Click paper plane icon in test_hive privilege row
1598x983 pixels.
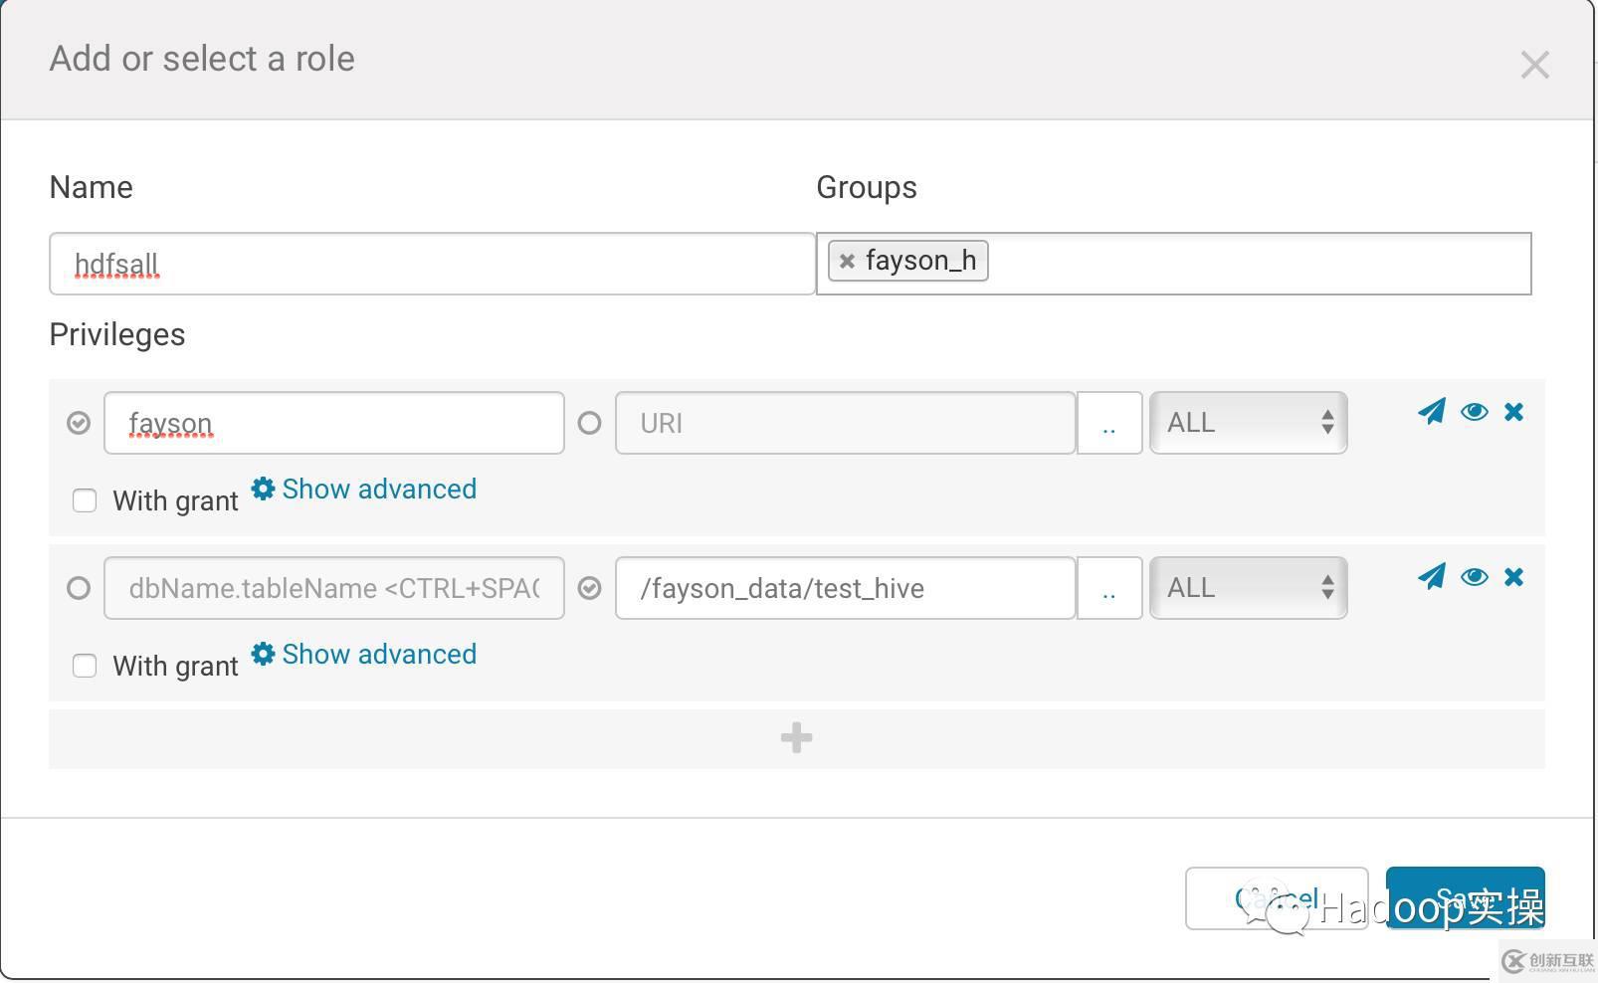pyautogui.click(x=1432, y=577)
